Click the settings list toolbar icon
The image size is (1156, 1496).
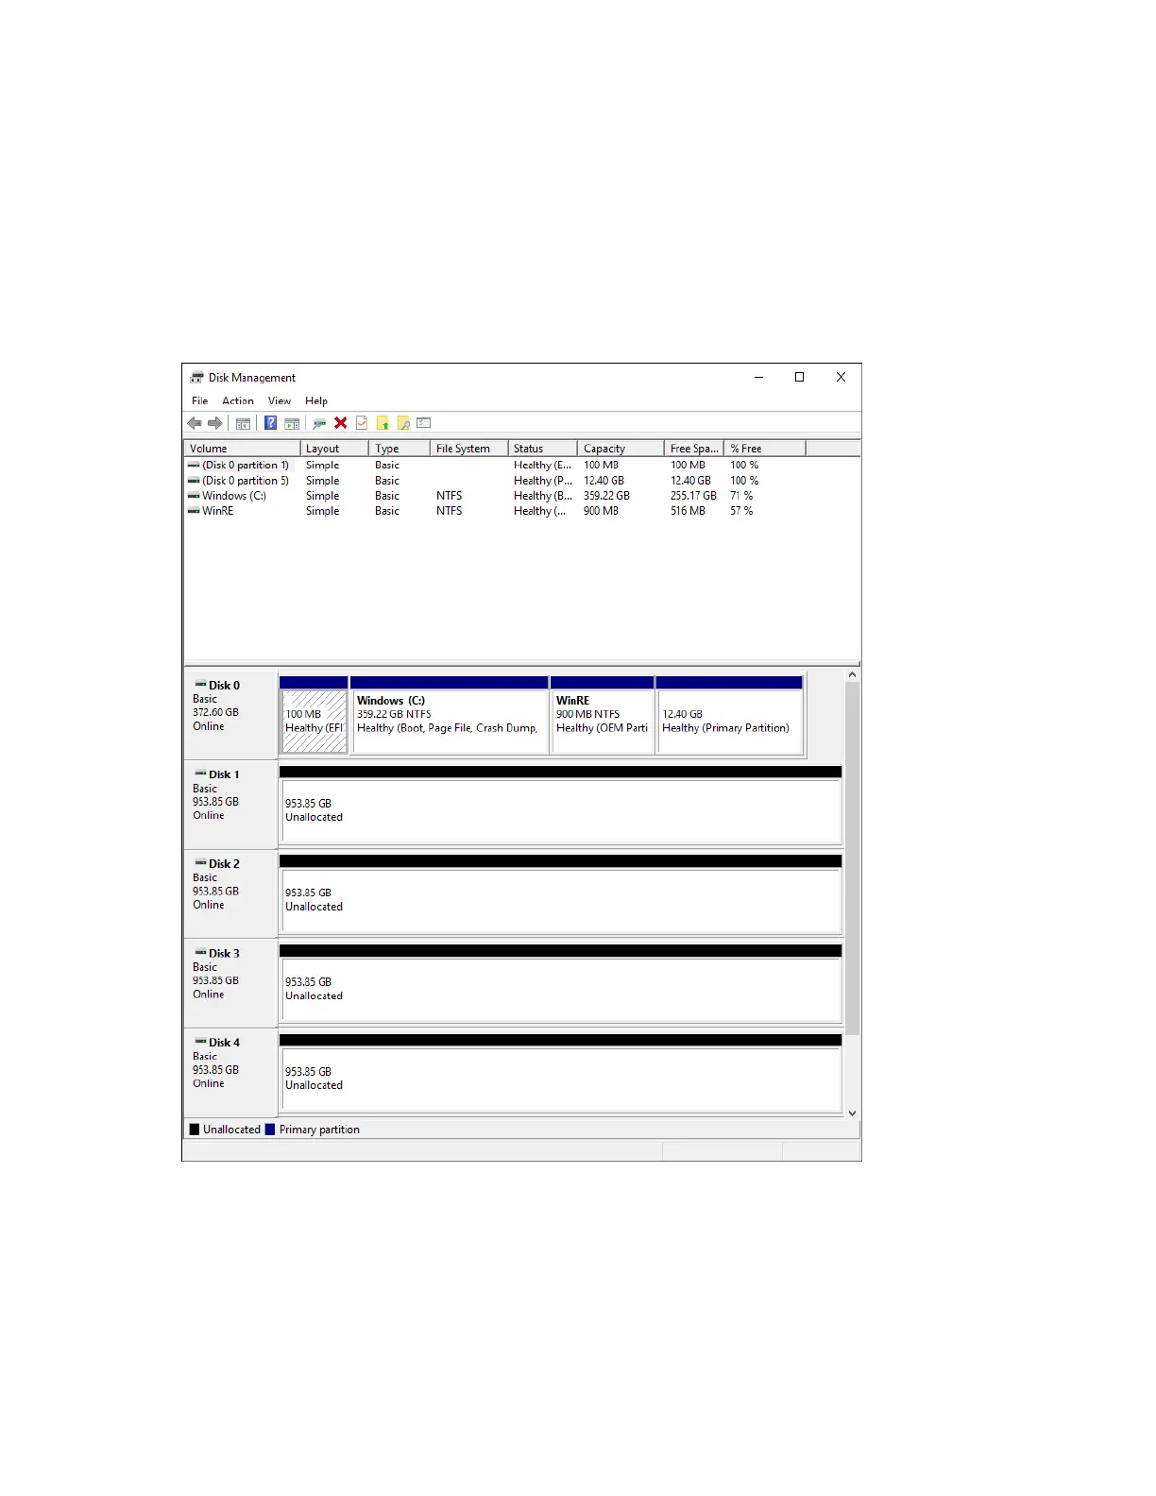[x=424, y=423]
